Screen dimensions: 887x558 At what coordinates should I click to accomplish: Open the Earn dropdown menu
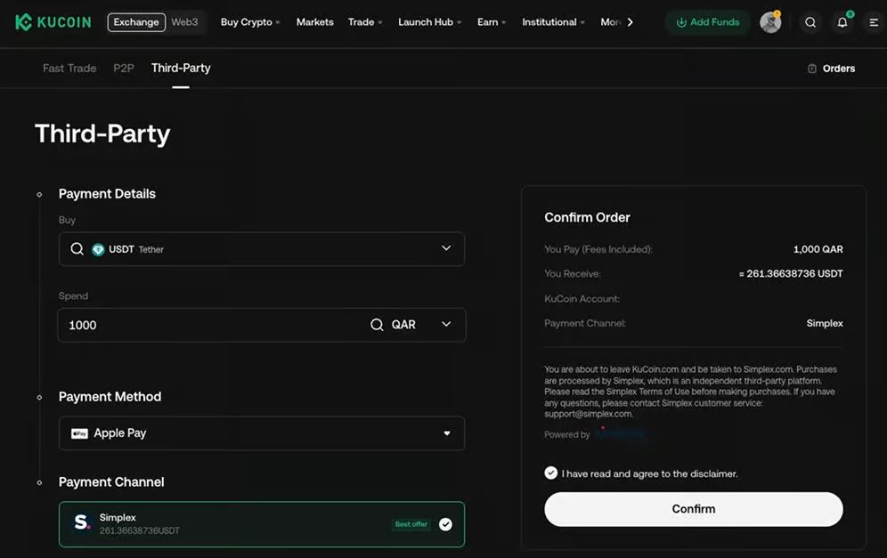(492, 22)
